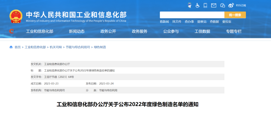Go to 首页 in the breadcrumb
This screenshot has height=121, width=271.
tap(18, 47)
